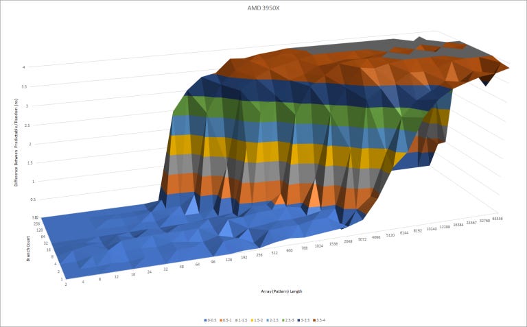Click the 3072 array length label
Screen dimensions: 527x327
pyautogui.click(x=362, y=239)
